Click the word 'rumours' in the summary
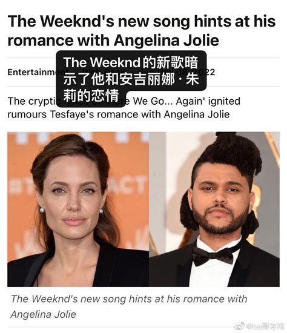 pos(27,114)
